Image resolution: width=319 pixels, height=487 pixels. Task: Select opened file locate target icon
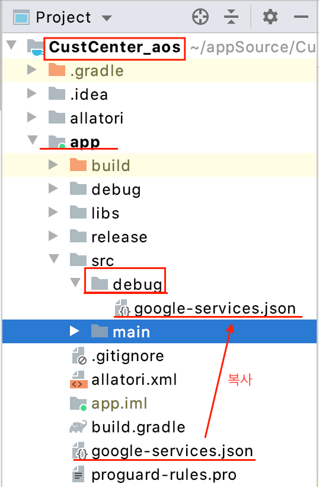coord(200,17)
